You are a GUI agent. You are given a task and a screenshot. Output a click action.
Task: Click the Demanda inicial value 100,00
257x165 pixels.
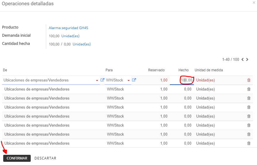coord(54,36)
